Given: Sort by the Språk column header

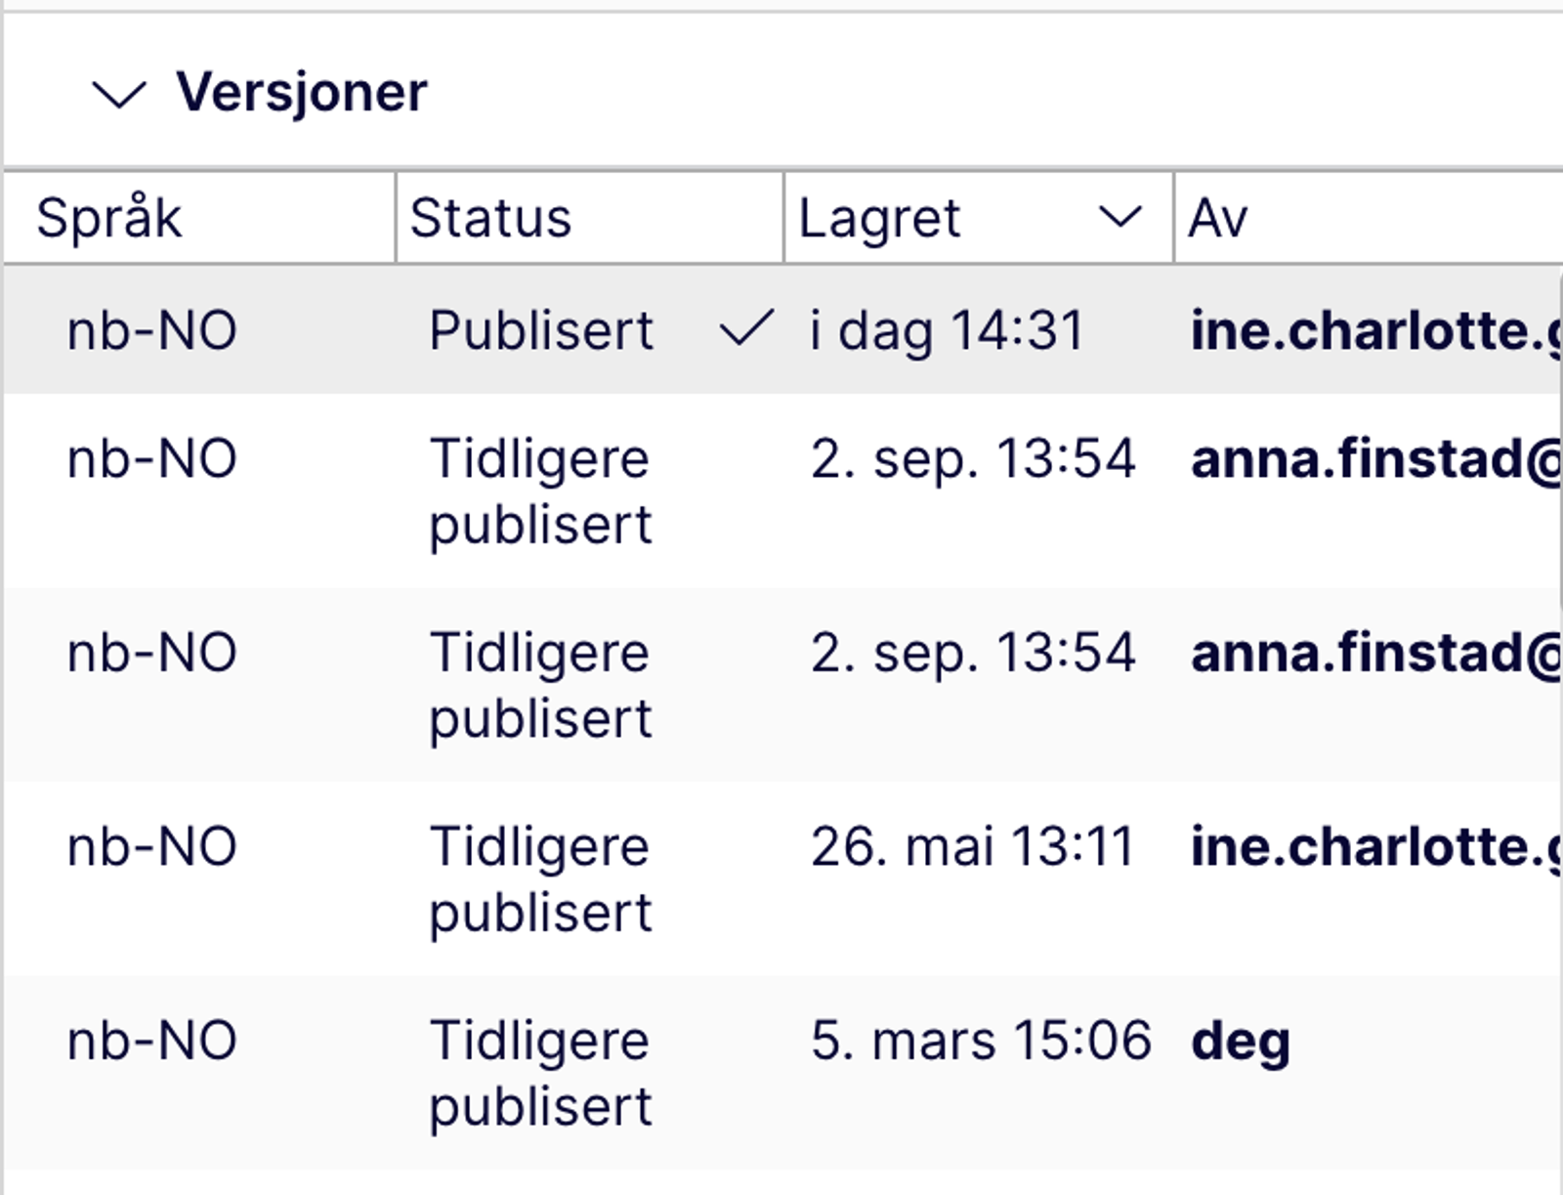Looking at the screenshot, I should [x=109, y=218].
